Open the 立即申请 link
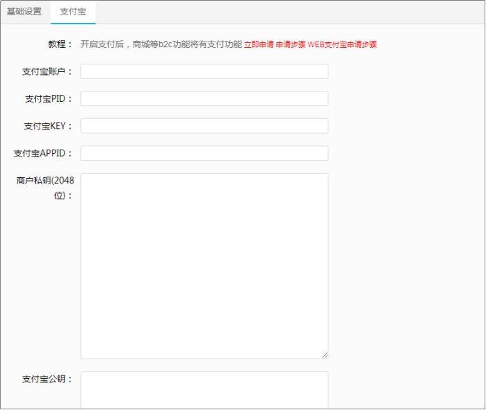The height and width of the screenshot is (410, 486). tap(259, 44)
